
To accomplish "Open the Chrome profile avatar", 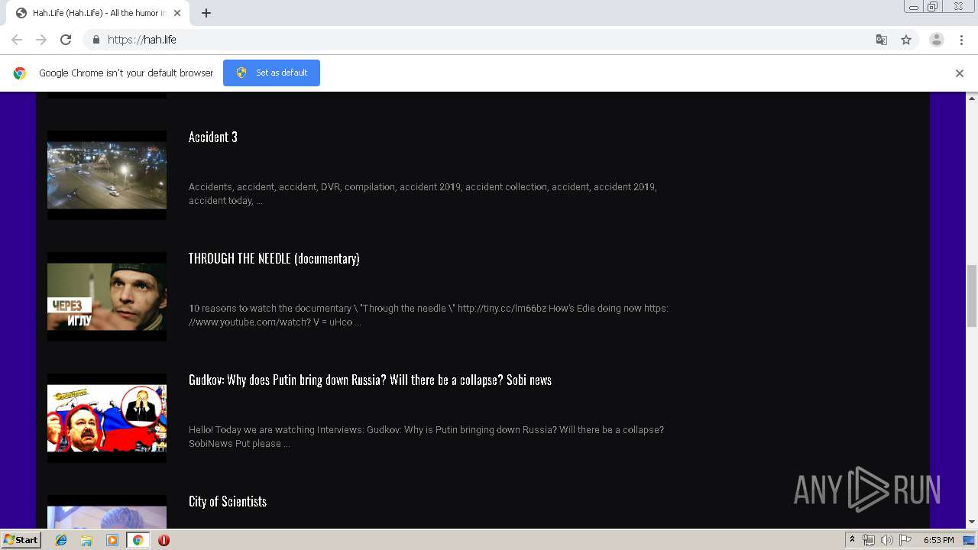I will pos(936,40).
